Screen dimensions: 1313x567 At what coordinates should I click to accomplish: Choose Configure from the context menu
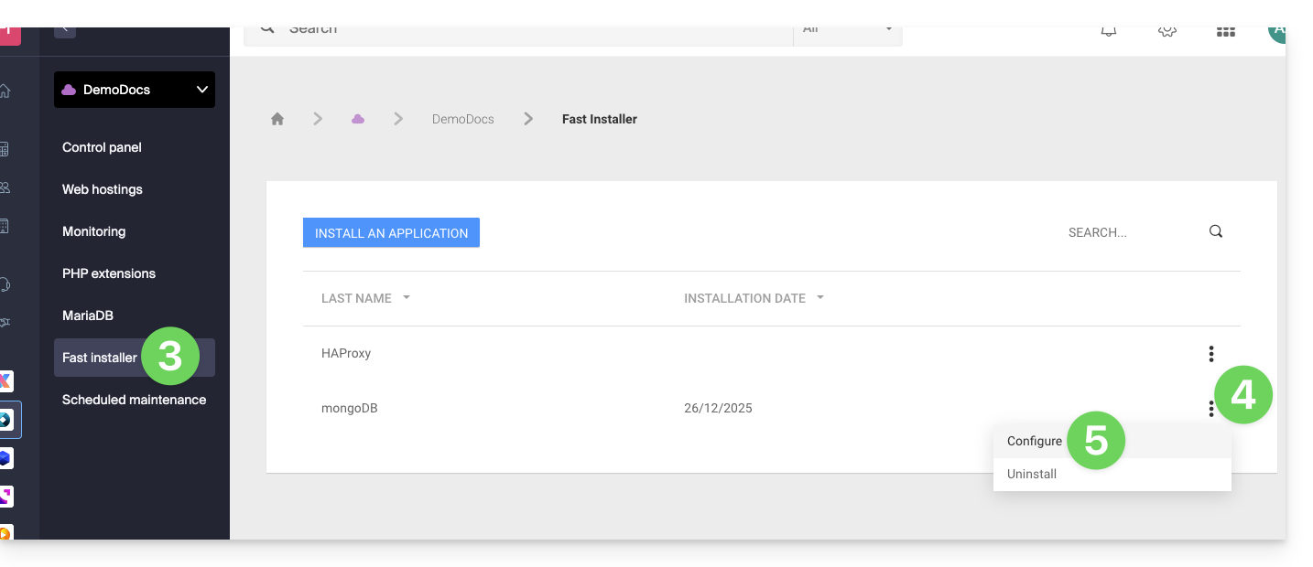coord(1035,441)
